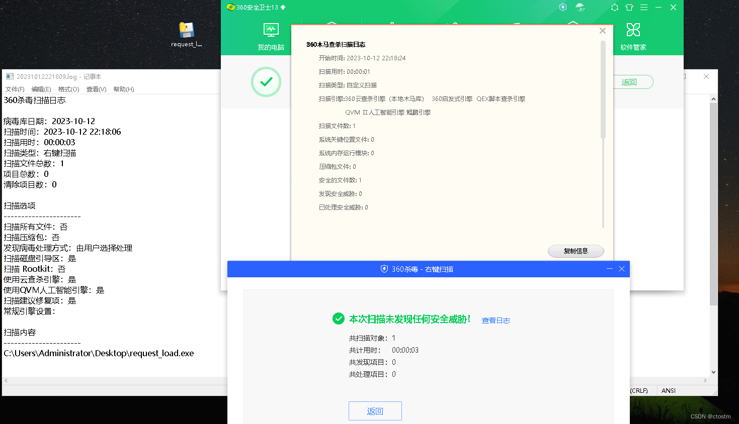Click the line 扫描时间: 2023-10-12 22:18:06

pyautogui.click(x=62, y=132)
